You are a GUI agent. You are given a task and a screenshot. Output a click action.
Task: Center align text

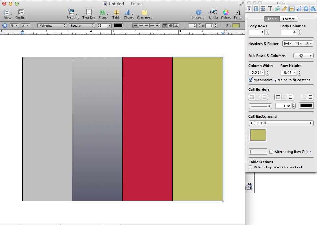(141, 25)
